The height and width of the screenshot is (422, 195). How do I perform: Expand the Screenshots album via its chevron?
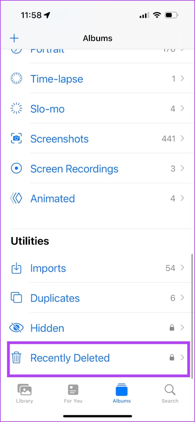pyautogui.click(x=182, y=138)
